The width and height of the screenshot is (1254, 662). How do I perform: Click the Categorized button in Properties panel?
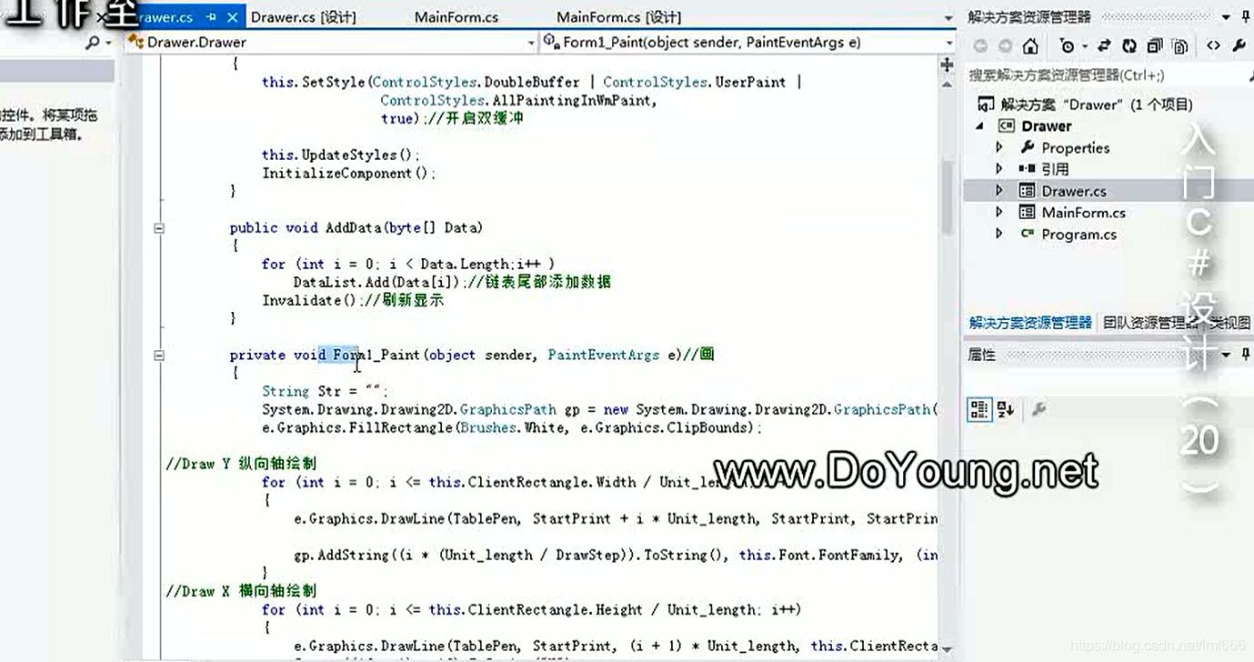(979, 409)
